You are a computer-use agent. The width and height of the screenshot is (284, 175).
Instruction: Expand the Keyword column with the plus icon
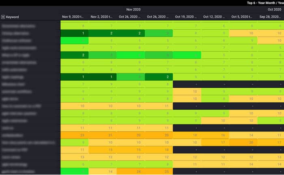[x=3, y=17]
